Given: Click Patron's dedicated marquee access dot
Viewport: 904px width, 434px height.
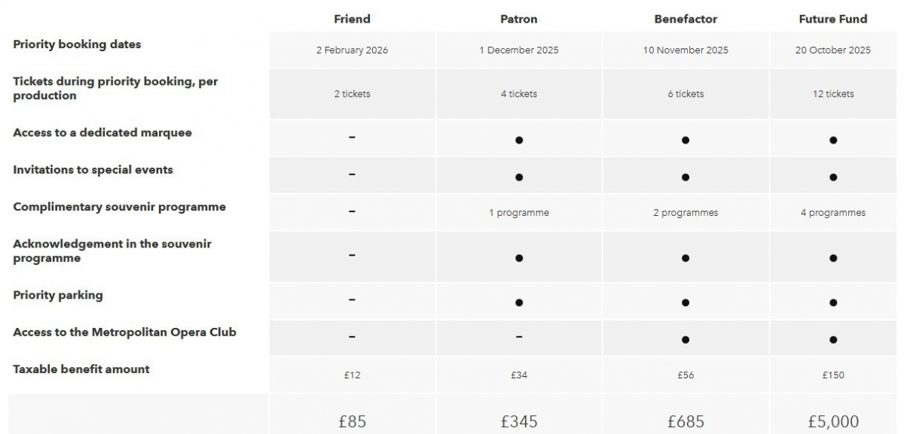Looking at the screenshot, I should 519,140.
